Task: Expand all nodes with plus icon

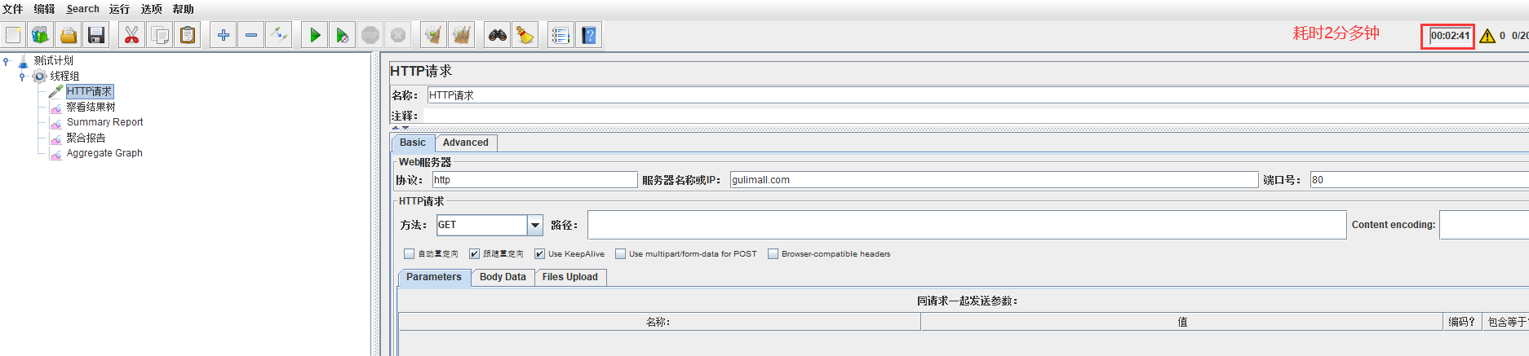Action: point(224,35)
